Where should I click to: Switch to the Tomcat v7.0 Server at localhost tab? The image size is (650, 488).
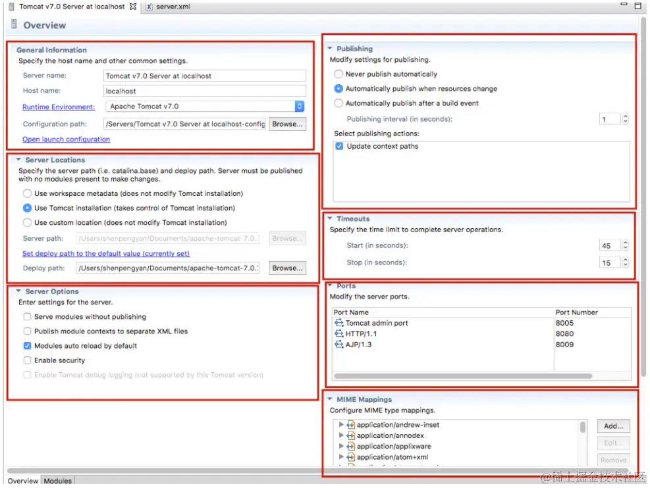(72, 7)
